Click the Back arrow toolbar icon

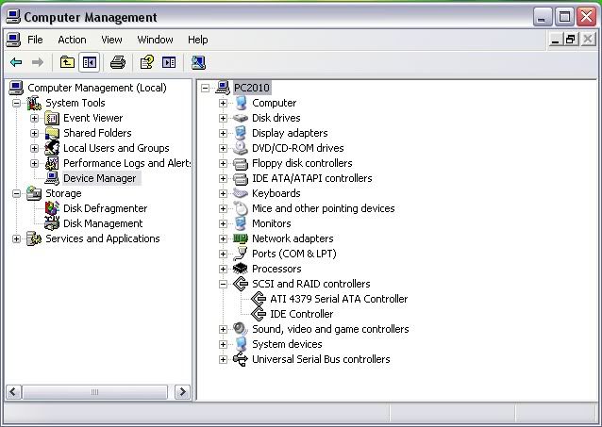[x=16, y=62]
